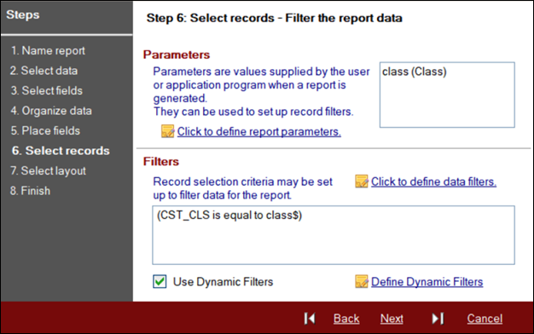This screenshot has height=334, width=534.
Task: Click the define data filters note icon
Action: 362,181
